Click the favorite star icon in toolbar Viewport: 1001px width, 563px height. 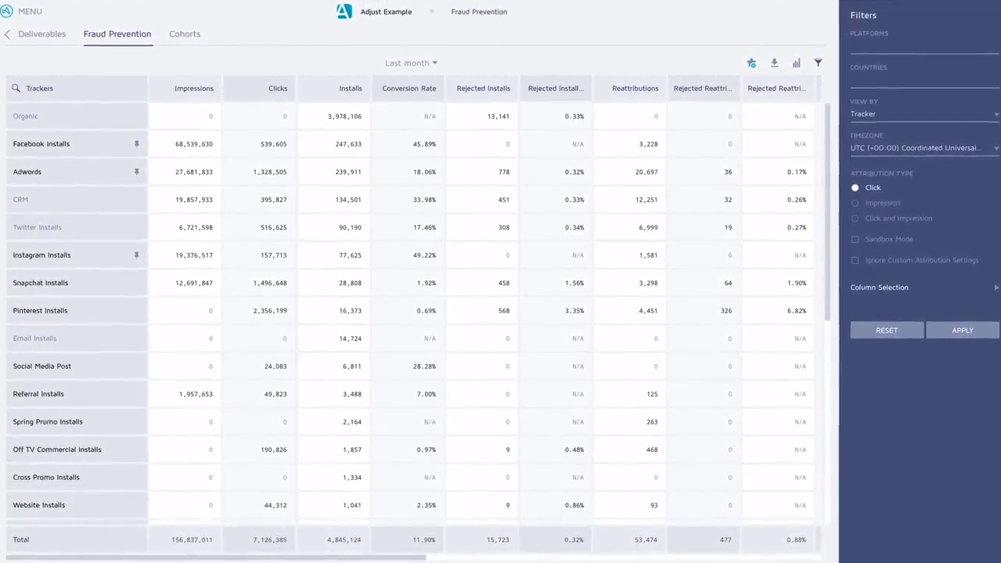coord(751,63)
